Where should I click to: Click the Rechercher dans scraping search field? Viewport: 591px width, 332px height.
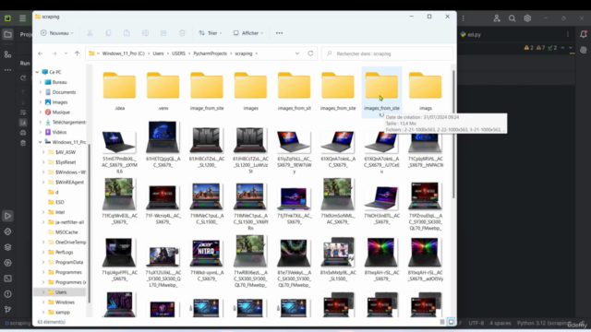click(x=387, y=53)
